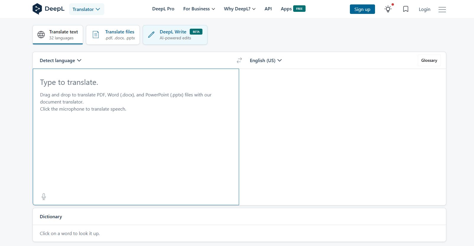Screen dimensions: 474x246
Task: Swap source and target languages
Action: tap(239, 60)
